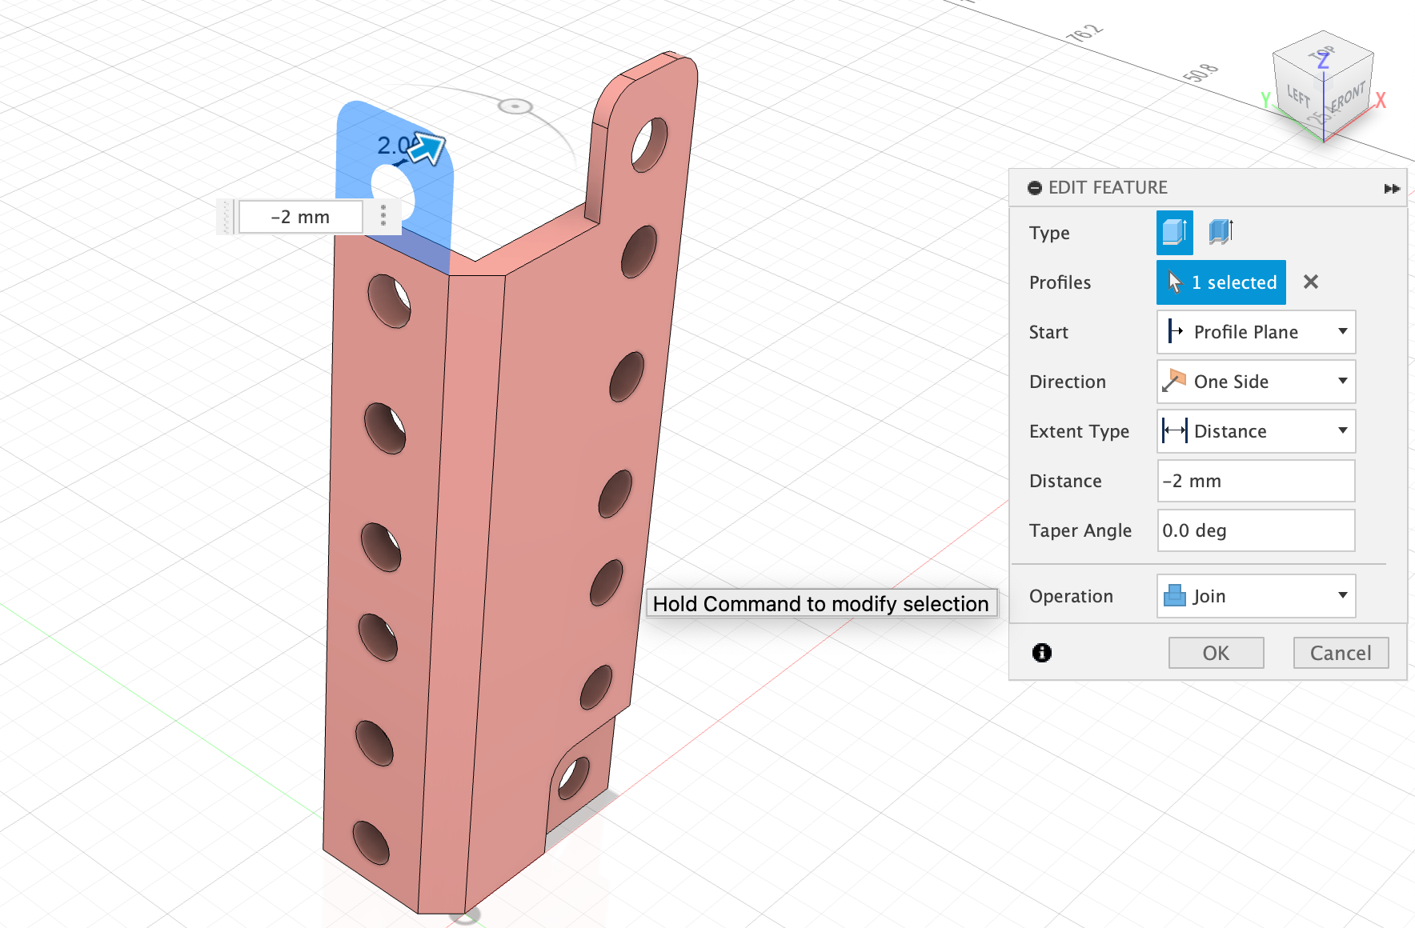Expand the Edit Feature panel double-arrow
Image resolution: width=1415 pixels, height=928 pixels.
point(1392,188)
